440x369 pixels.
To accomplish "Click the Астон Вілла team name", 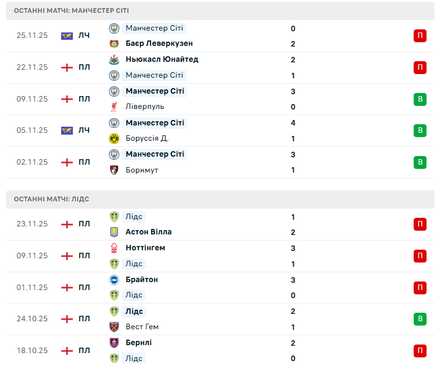I will pyautogui.click(x=149, y=232).
